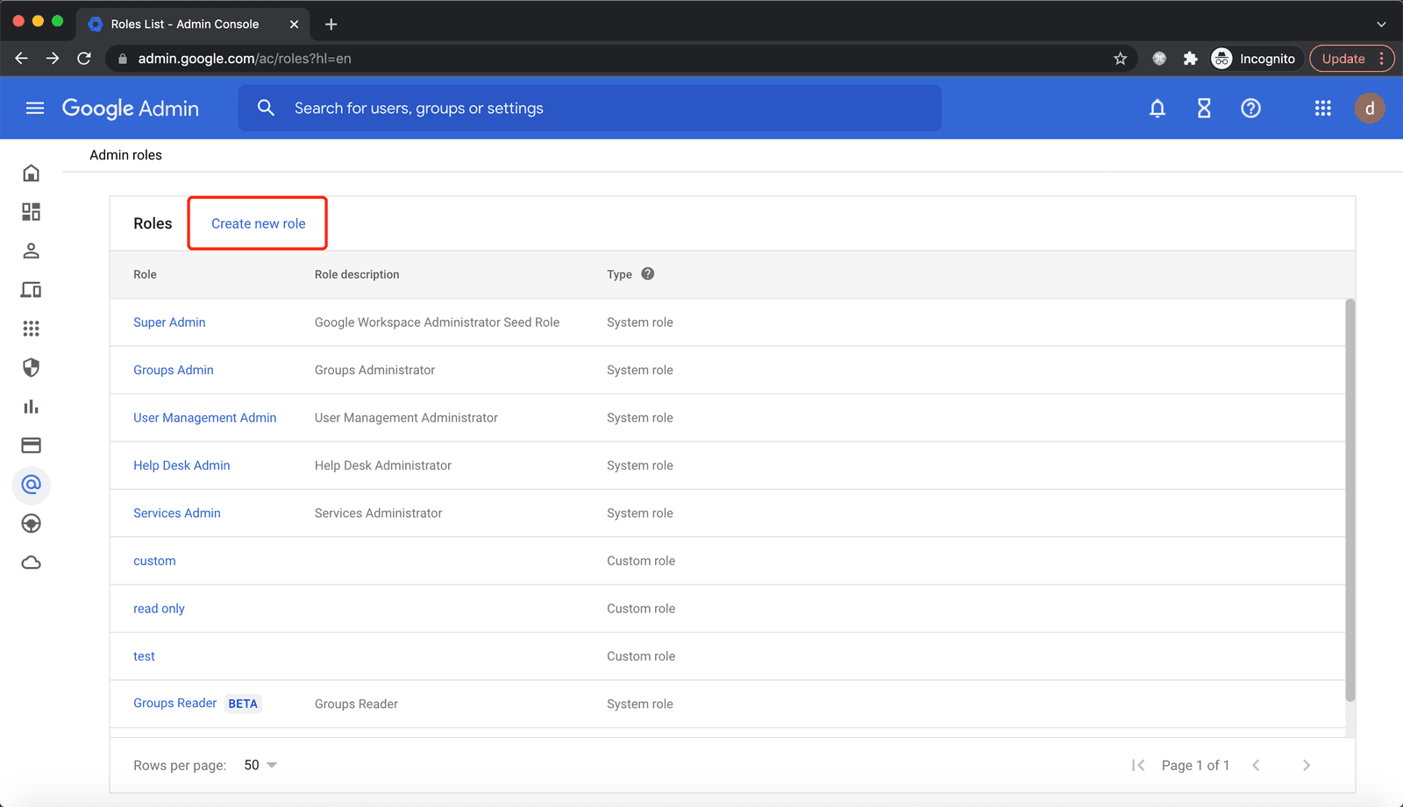Viewport: 1403px width, 807px height.
Task: Open Billing card icon in sidebar
Action: click(x=31, y=445)
